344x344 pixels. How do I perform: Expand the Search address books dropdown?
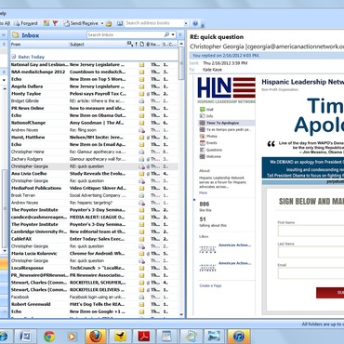tap(186, 23)
